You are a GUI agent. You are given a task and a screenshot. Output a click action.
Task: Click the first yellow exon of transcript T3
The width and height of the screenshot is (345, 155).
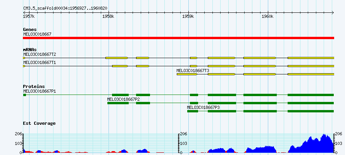click(x=187, y=74)
